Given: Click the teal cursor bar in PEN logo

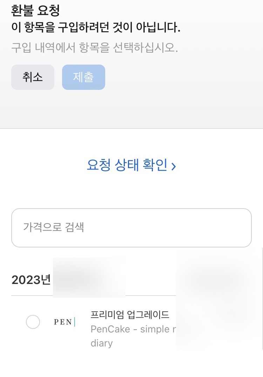Looking at the screenshot, I should (75, 322).
